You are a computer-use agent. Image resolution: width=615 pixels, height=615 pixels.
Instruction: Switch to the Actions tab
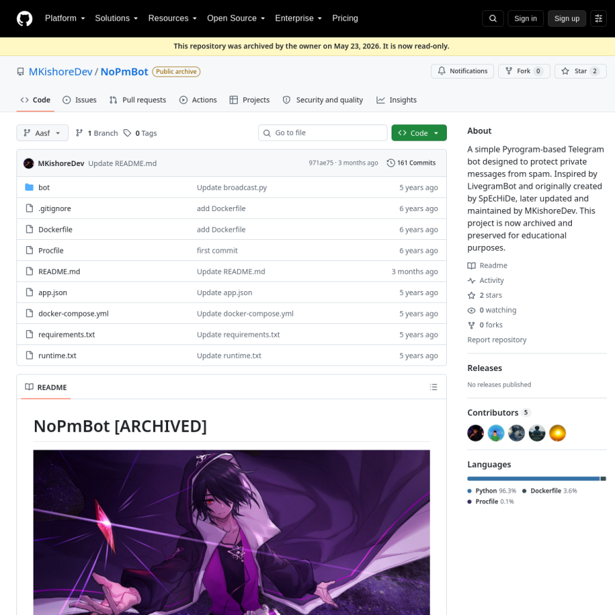[x=198, y=100]
